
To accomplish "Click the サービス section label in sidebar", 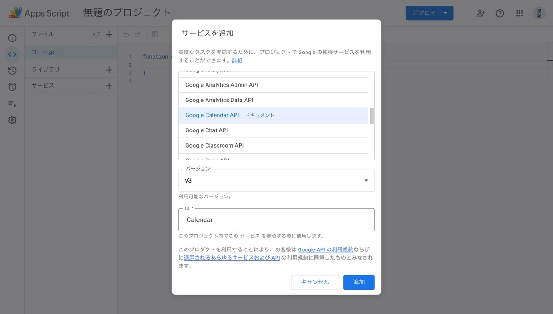I will tap(43, 86).
